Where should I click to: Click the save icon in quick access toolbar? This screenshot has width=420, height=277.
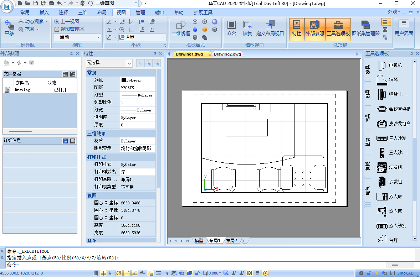35,3
